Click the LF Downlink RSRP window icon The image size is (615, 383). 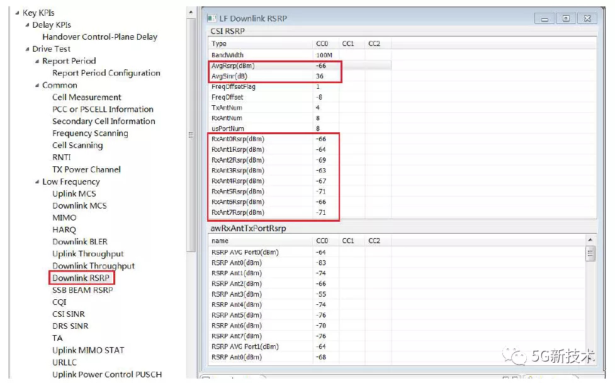(x=212, y=18)
